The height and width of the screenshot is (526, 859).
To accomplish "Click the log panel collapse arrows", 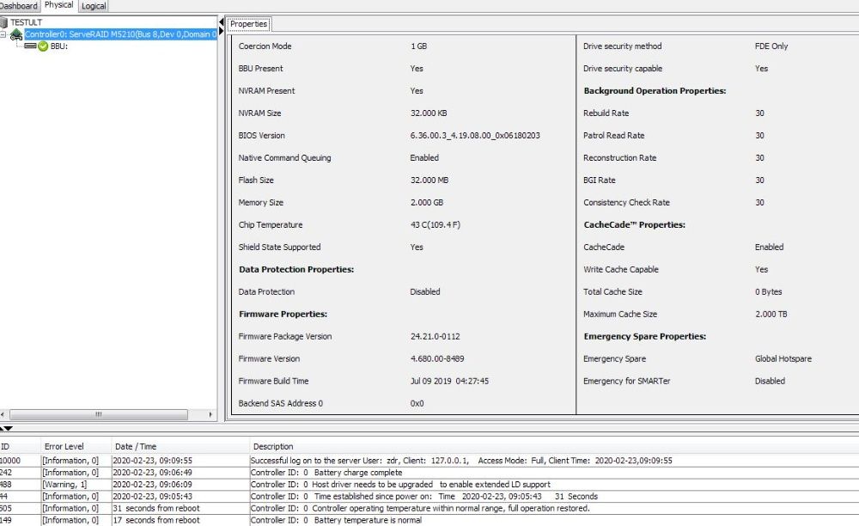I will [x=7, y=429].
